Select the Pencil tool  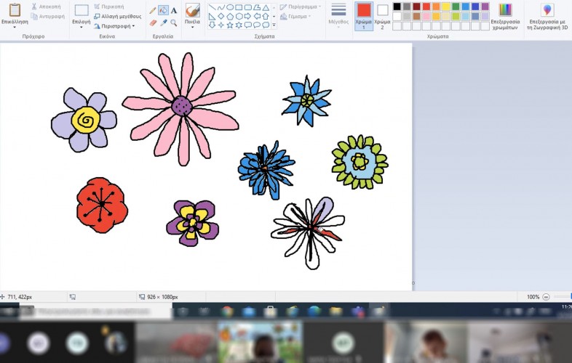153,10
